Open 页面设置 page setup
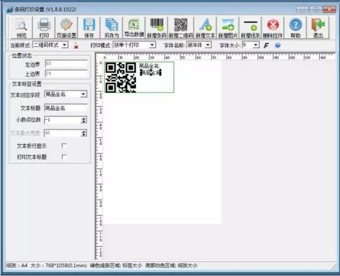This screenshot has height=276, width=340. (66, 27)
